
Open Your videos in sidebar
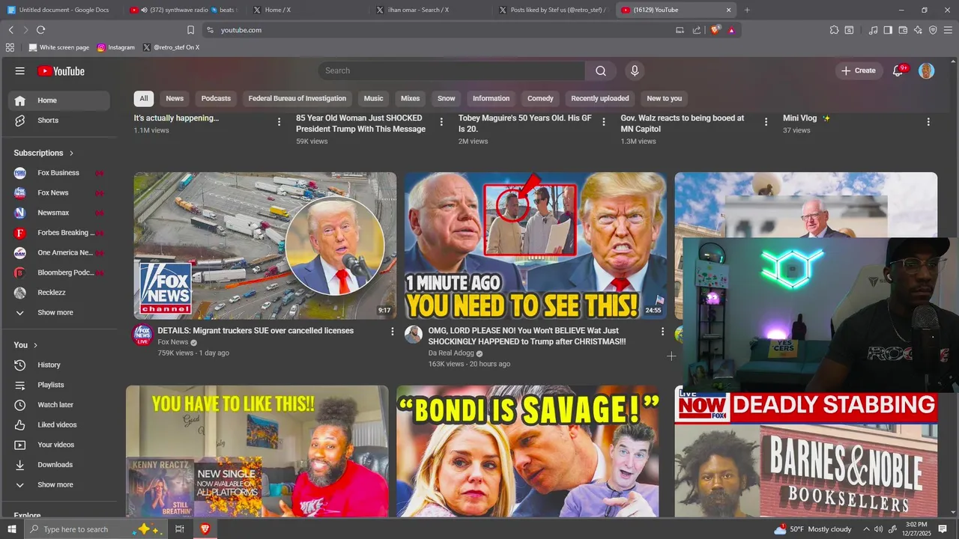point(58,445)
